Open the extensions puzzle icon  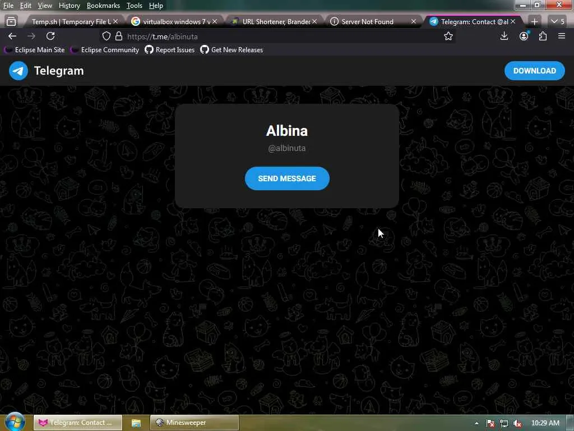(x=543, y=36)
